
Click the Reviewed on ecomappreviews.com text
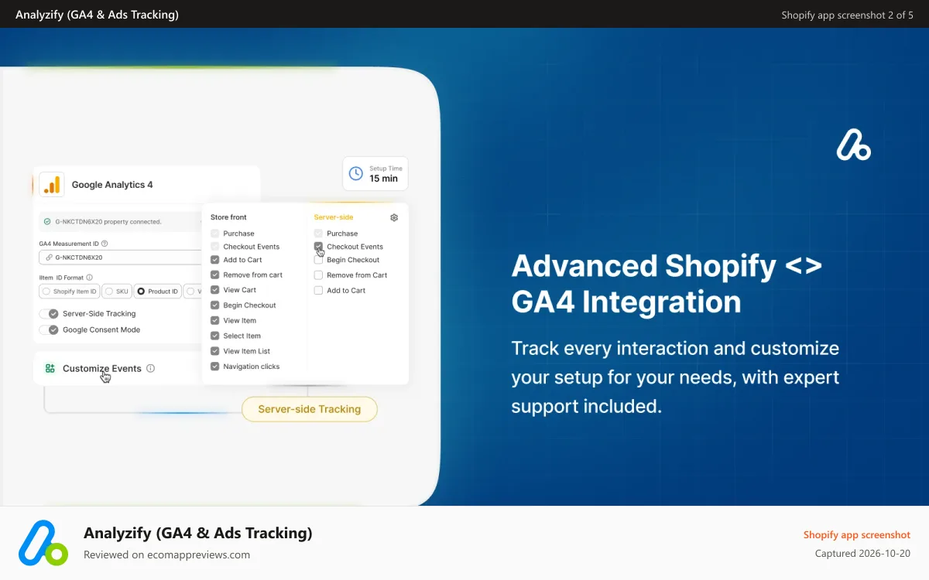point(166,554)
